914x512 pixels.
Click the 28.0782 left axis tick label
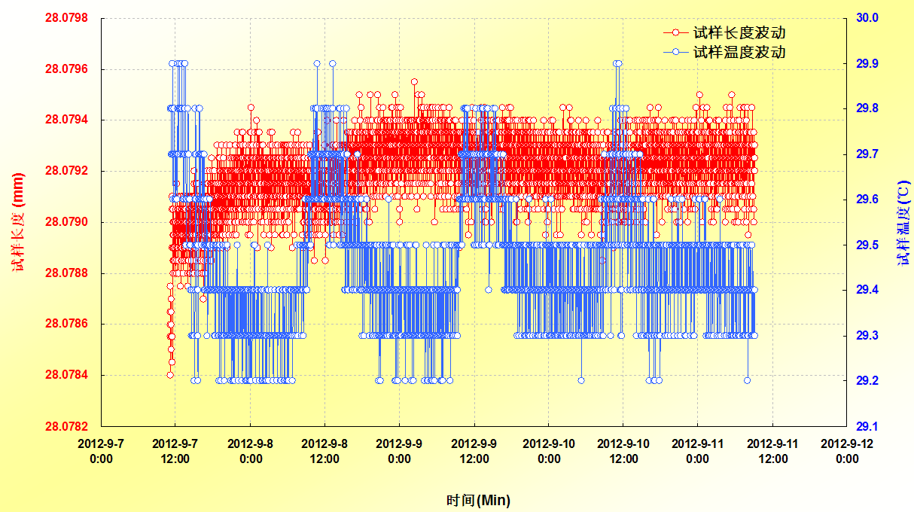[x=66, y=426]
